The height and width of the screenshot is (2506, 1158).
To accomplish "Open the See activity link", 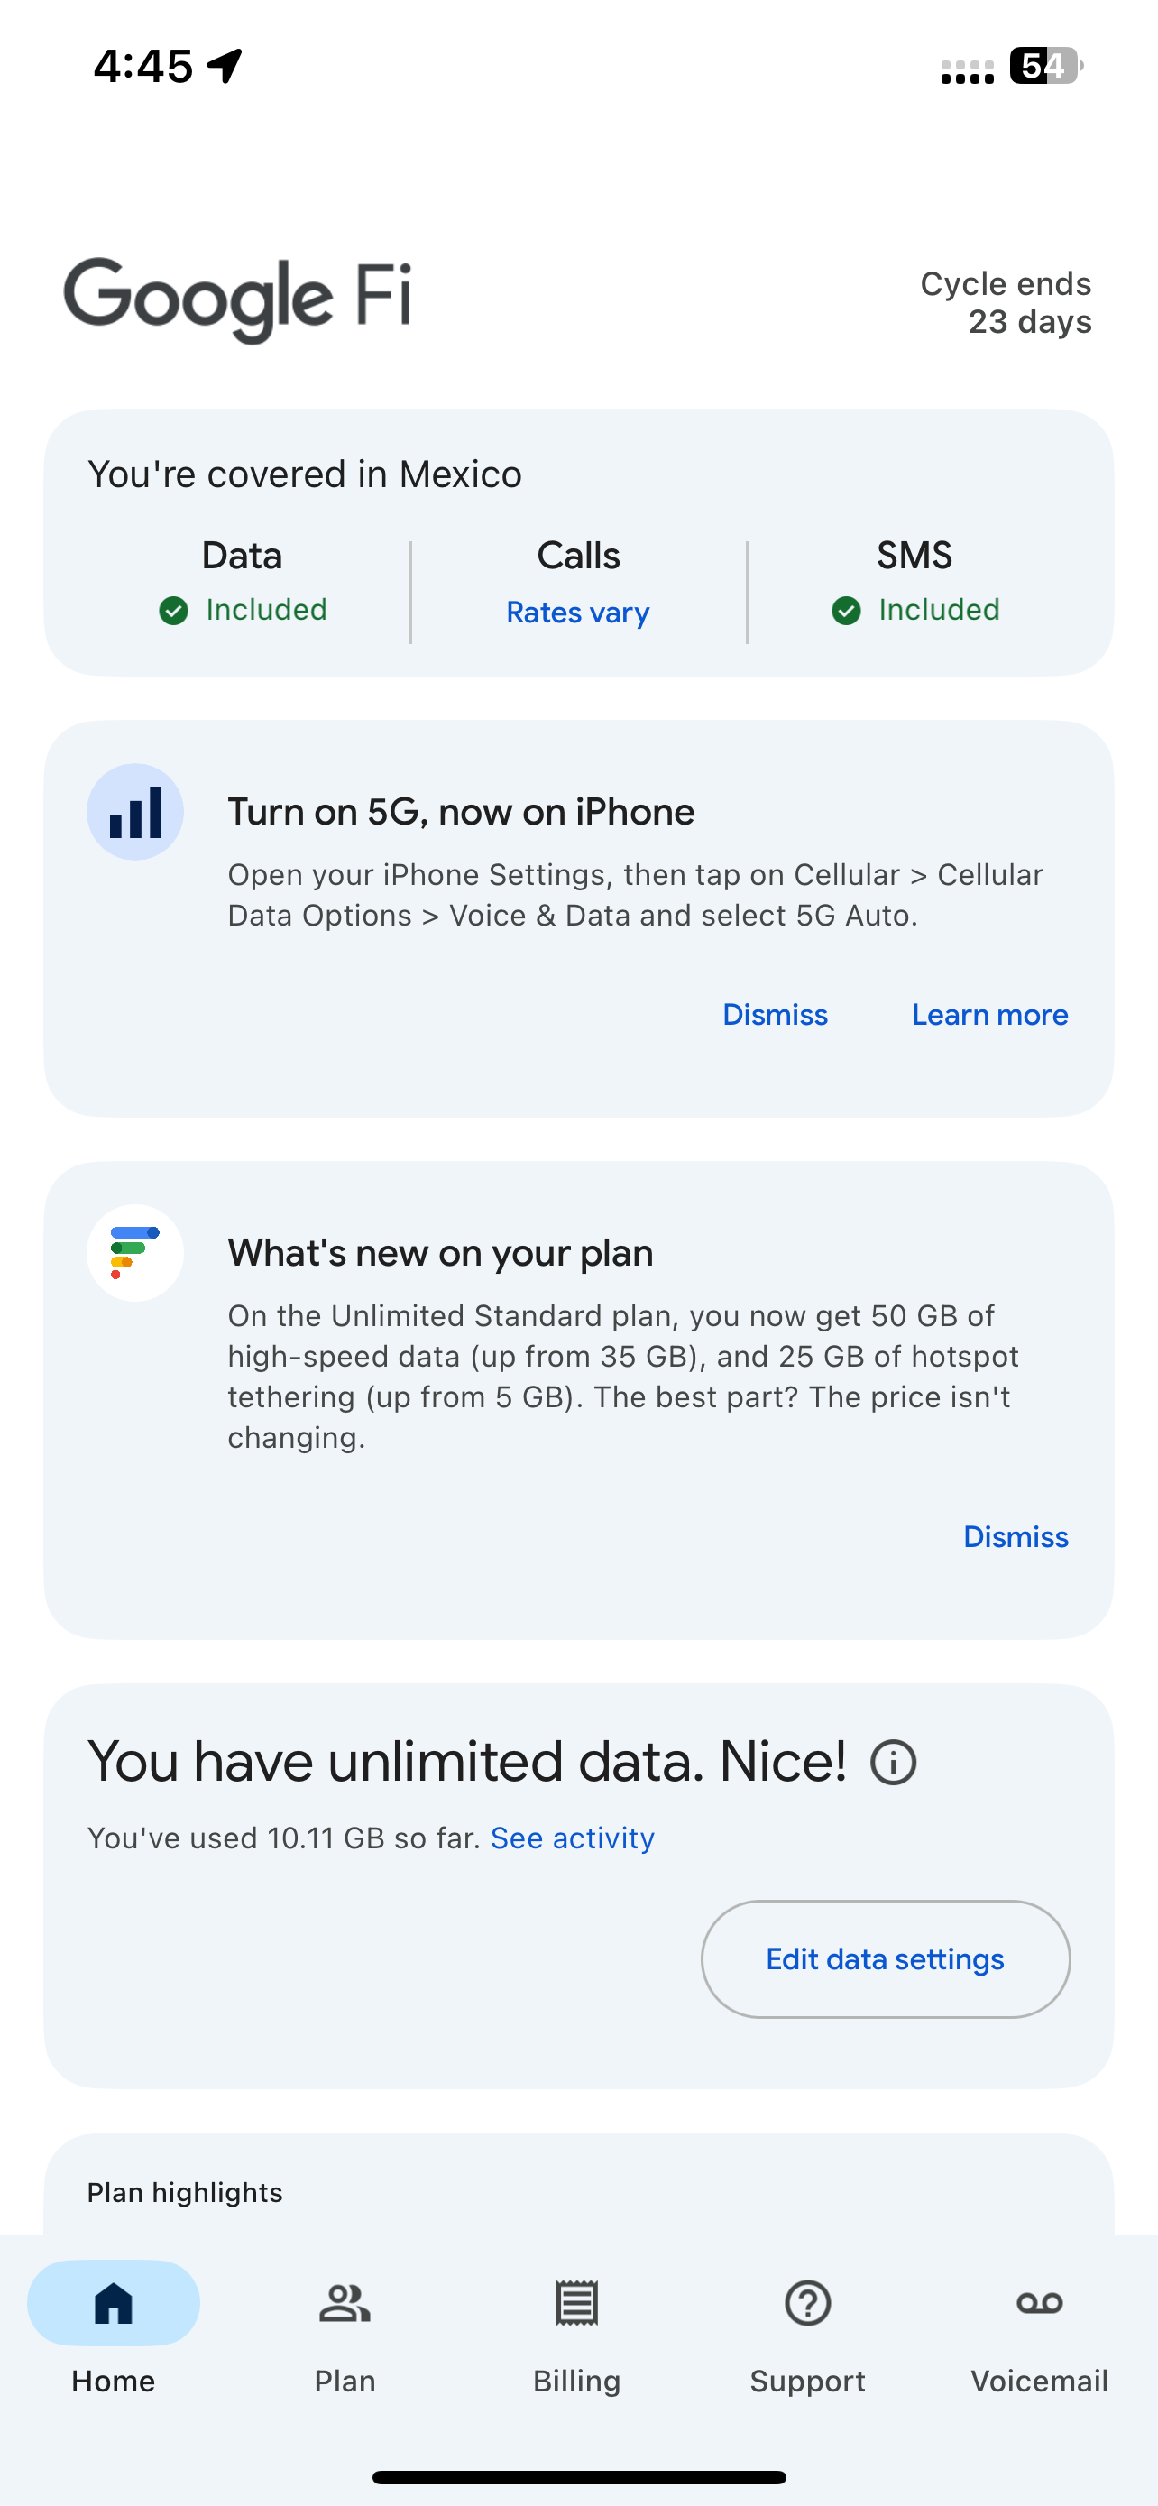I will [x=573, y=1838].
